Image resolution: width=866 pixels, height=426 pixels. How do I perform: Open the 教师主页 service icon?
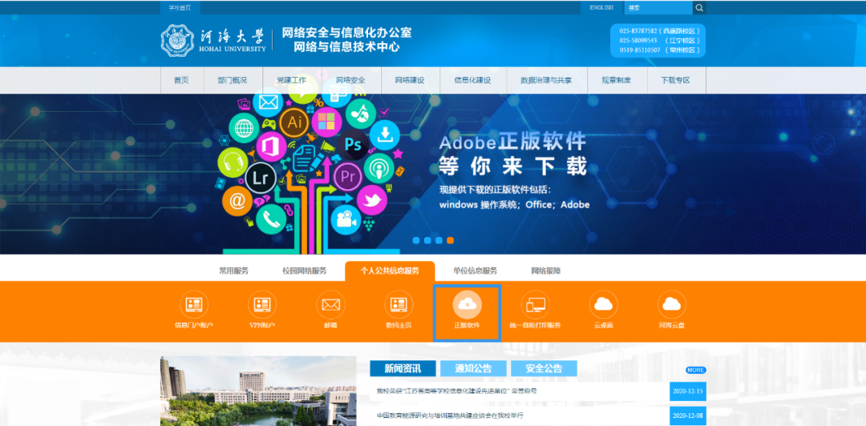click(399, 304)
